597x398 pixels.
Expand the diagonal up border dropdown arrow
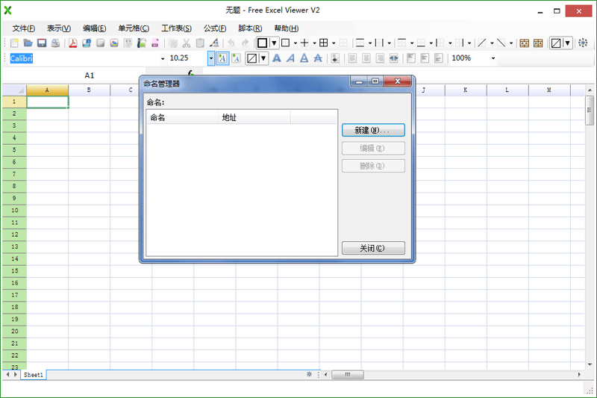click(492, 43)
